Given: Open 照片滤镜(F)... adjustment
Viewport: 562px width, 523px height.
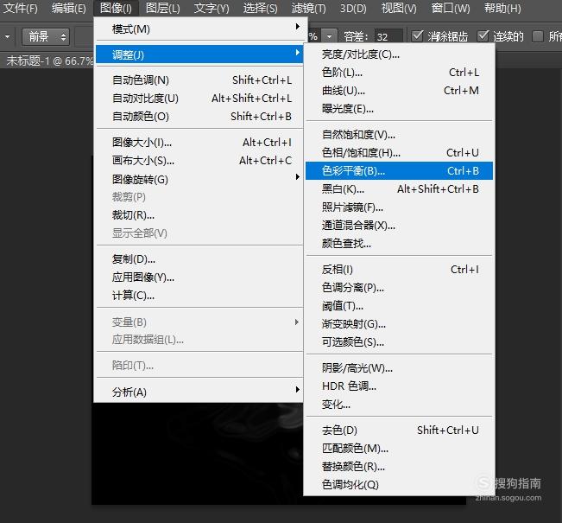Looking at the screenshot, I should (x=399, y=207).
